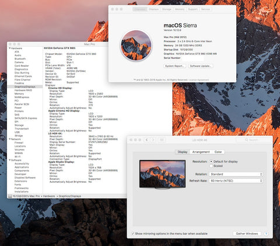The width and height of the screenshot is (280, 246).
Task: Select Parallel SCSI in the sidebar
Action: point(22,104)
